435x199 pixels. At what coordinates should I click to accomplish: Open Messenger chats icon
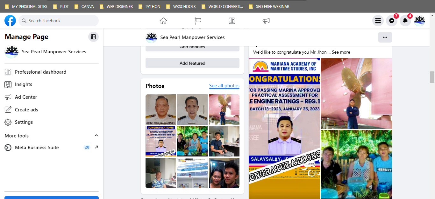coord(392,21)
